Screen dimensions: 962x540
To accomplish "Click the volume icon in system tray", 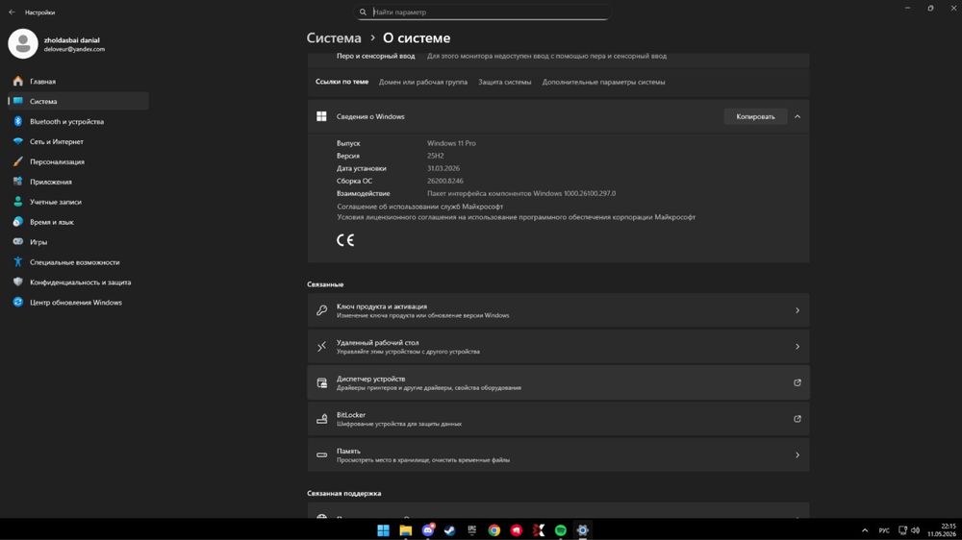I will pyautogui.click(x=916, y=530).
